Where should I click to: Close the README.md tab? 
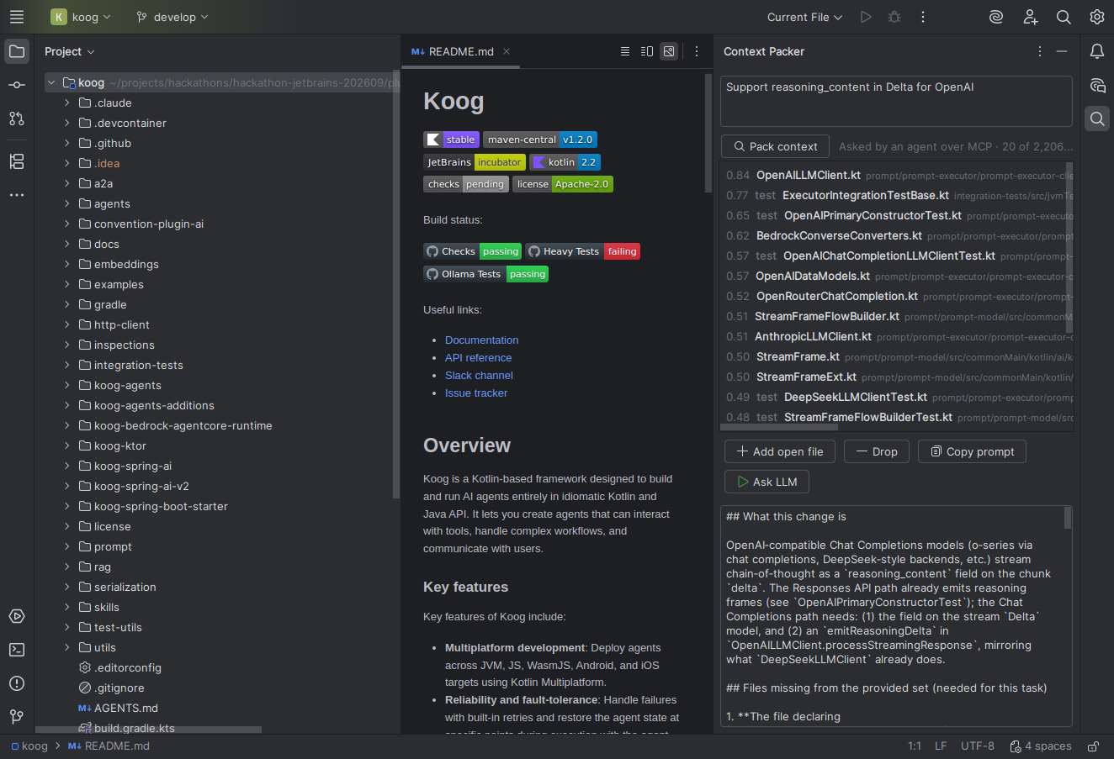pyautogui.click(x=507, y=51)
